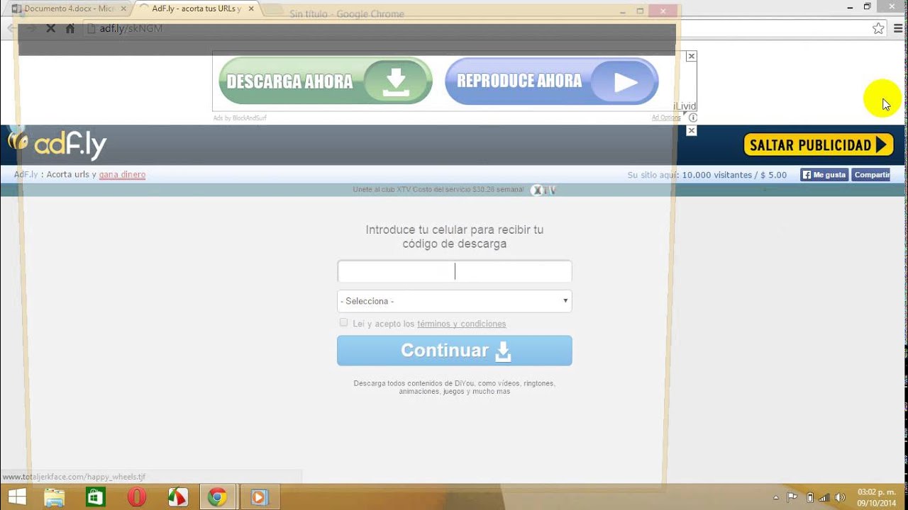Show hidden system tray icons
This screenshot has height=510, width=908.
(776, 497)
